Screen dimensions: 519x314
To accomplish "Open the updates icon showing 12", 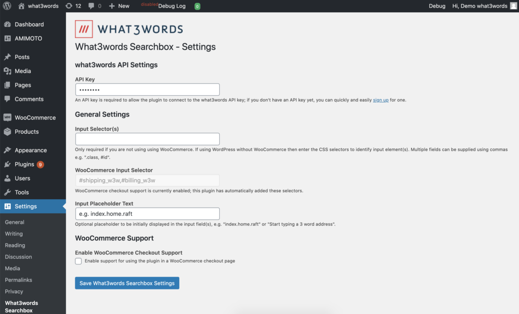I will pos(68,6).
